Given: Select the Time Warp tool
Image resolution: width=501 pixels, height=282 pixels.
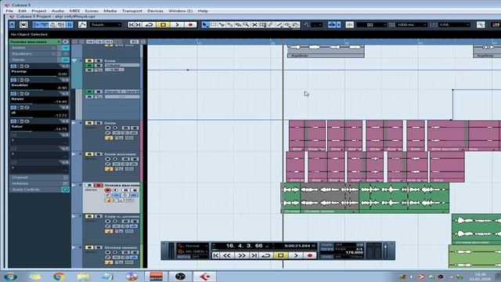Looking at the screenshot, I should pyautogui.click(x=263, y=24).
